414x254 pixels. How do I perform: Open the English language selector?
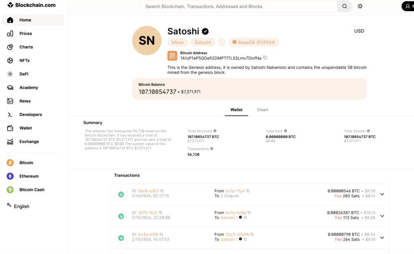click(18, 206)
